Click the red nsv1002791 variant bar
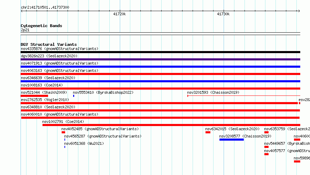 (x=171, y=125)
